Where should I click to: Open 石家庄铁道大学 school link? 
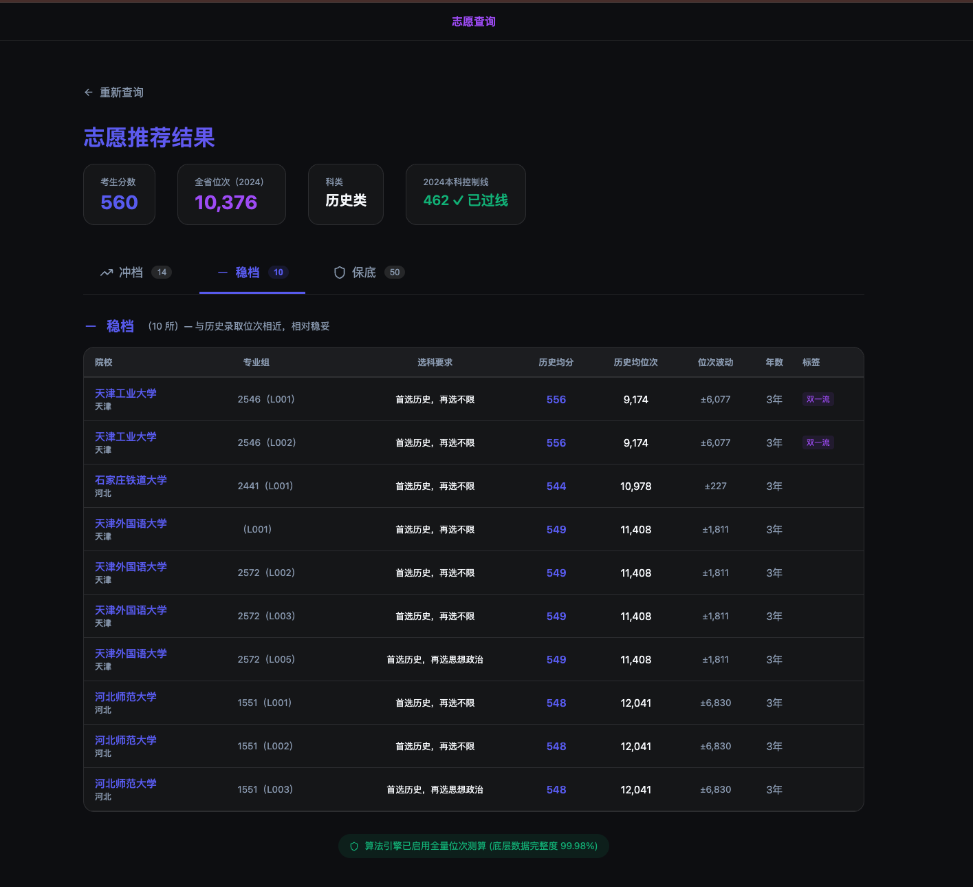[x=131, y=480]
